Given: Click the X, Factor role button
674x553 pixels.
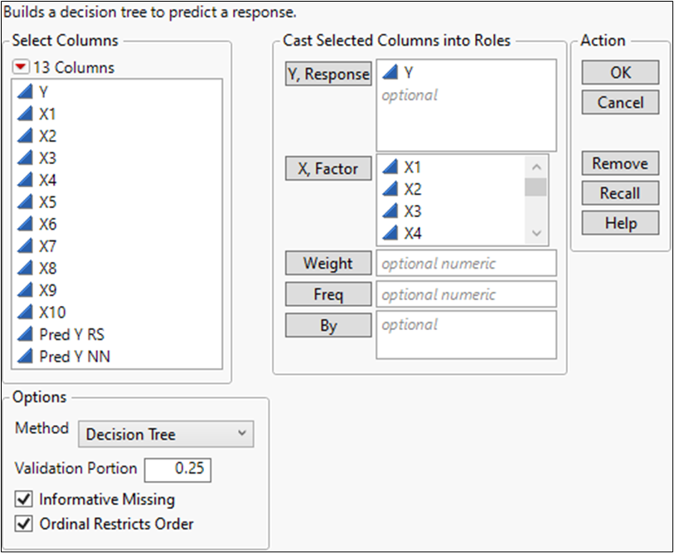Looking at the screenshot, I should [x=328, y=168].
